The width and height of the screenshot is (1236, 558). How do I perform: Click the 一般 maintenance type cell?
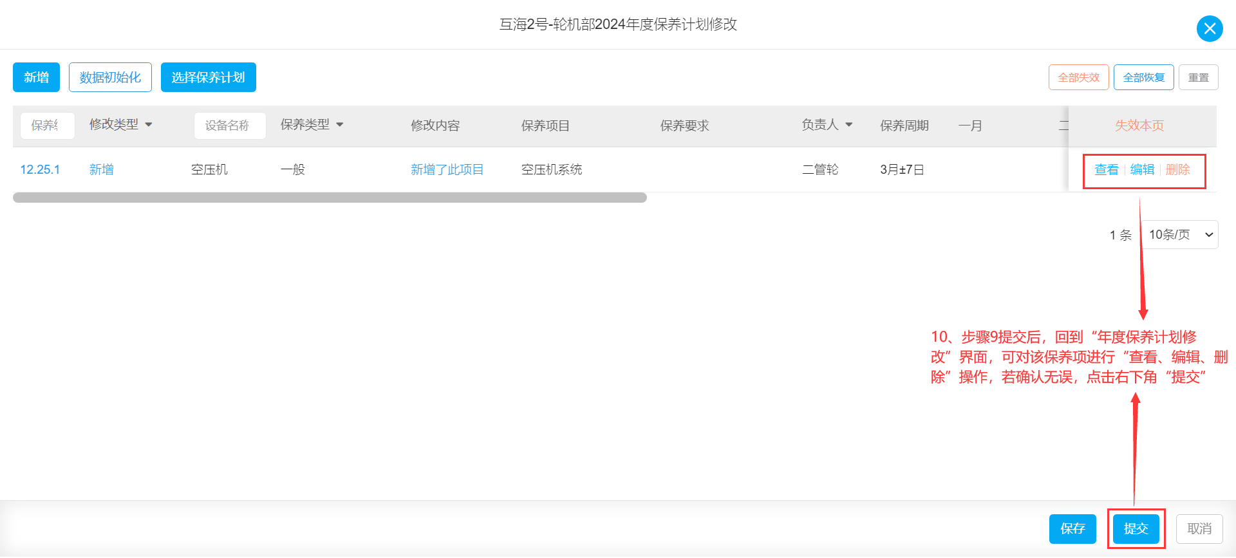pyautogui.click(x=293, y=169)
